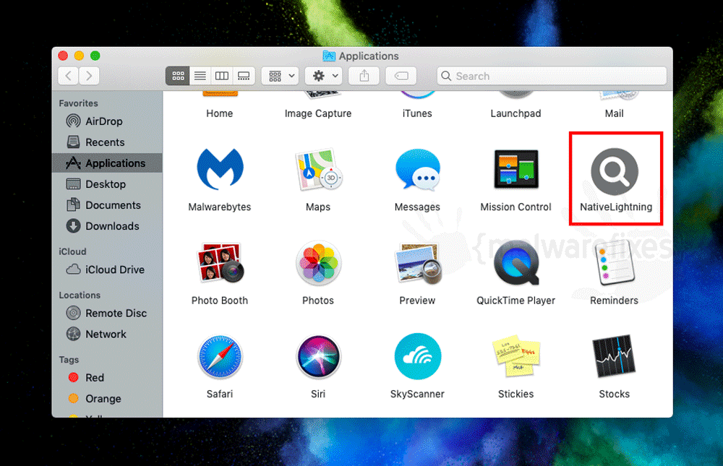The height and width of the screenshot is (466, 723).
Task: Click the Mail app label
Action: 614,113
